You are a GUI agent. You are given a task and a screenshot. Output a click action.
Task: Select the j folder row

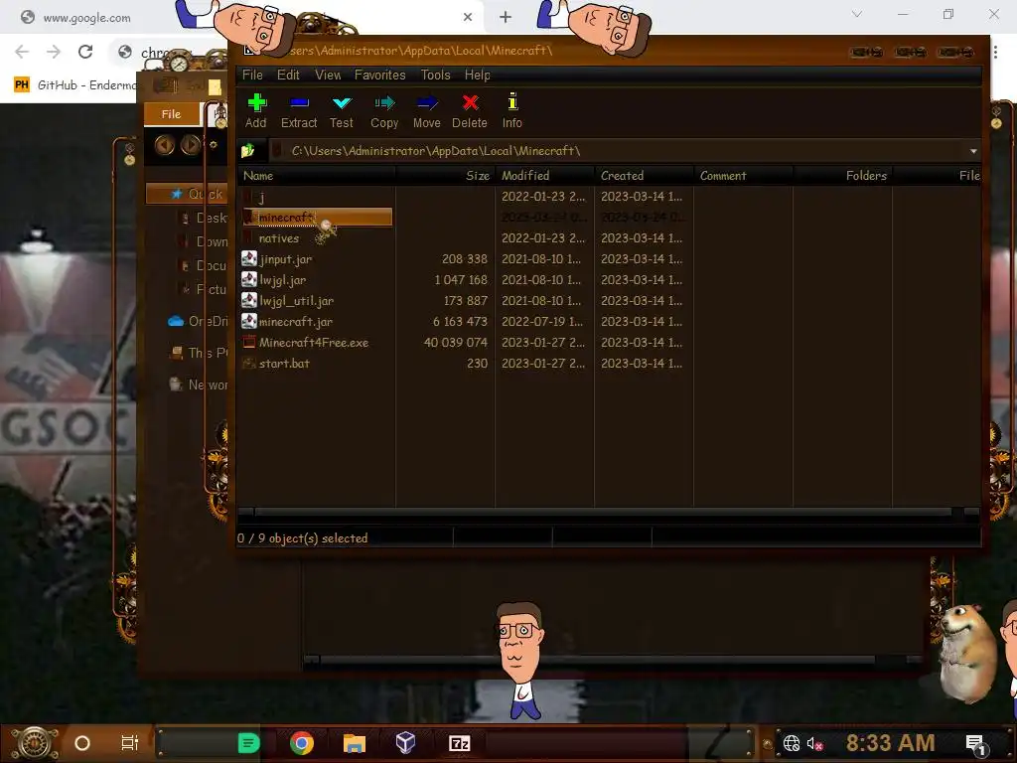(x=317, y=197)
